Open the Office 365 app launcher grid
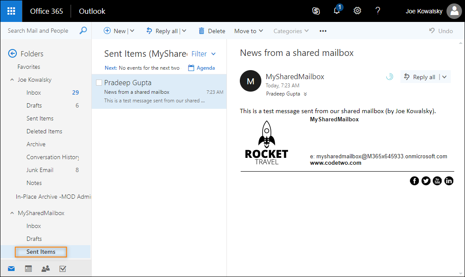The width and height of the screenshot is (465, 277). (11, 11)
